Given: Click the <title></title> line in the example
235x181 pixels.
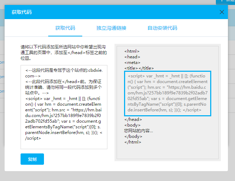Looking at the screenshot, I should 139,68.
